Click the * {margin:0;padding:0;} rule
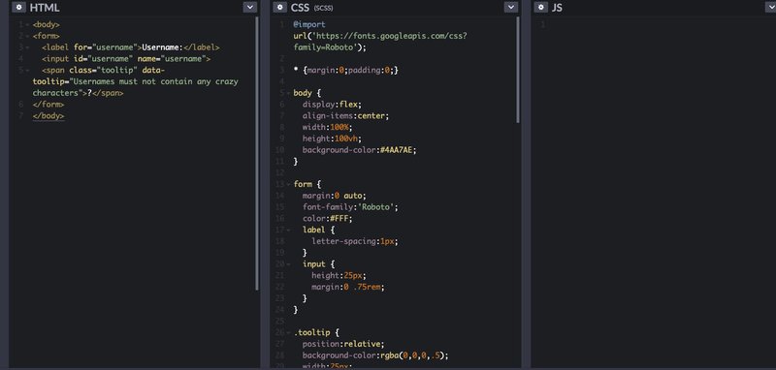 346,70
